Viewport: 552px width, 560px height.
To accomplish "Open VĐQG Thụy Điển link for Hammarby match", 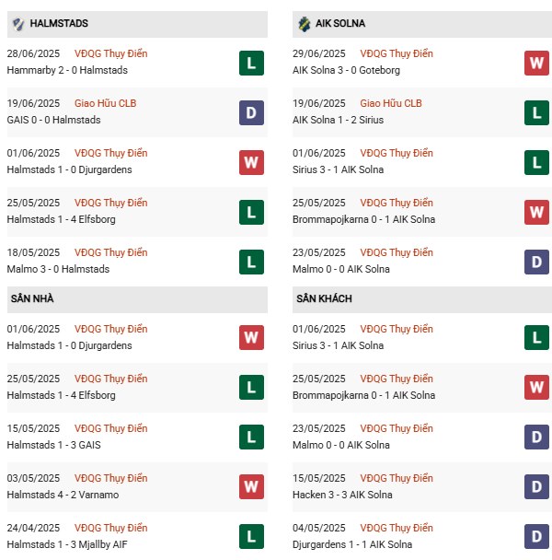I will tap(111, 53).
